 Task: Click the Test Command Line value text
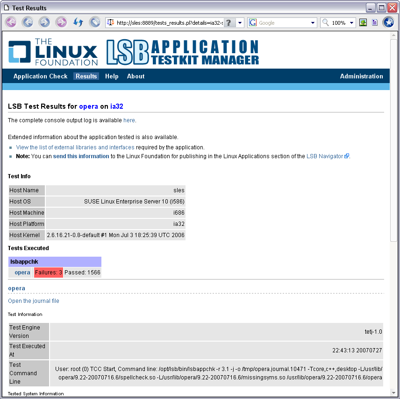219,373
